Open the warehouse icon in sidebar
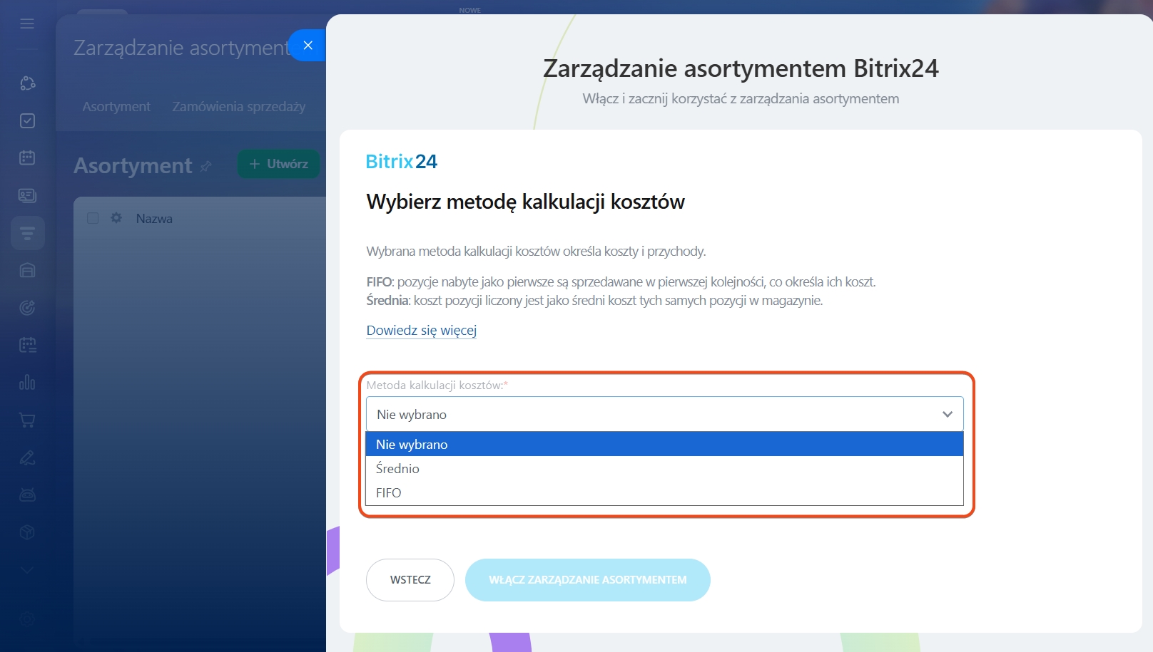This screenshot has width=1153, height=652. [27, 271]
